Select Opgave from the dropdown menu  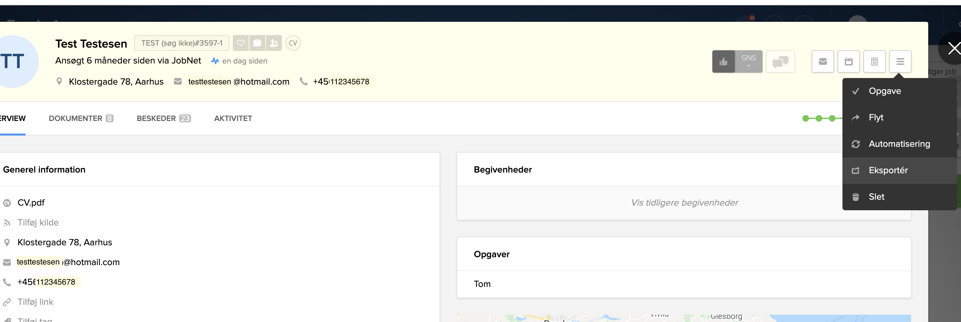pos(885,91)
